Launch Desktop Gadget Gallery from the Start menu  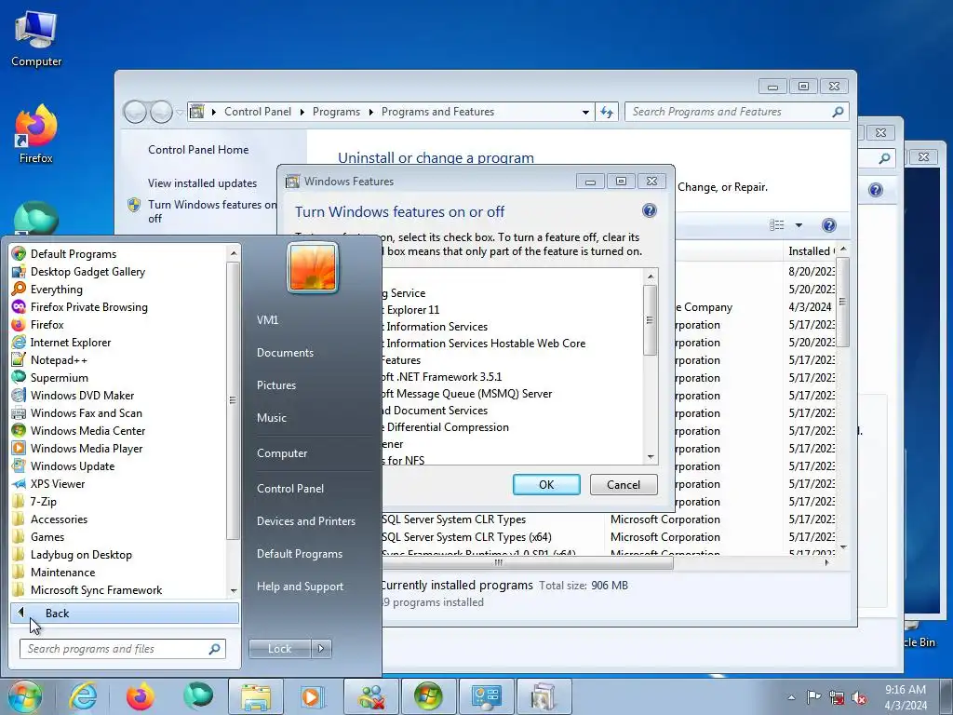click(78, 271)
